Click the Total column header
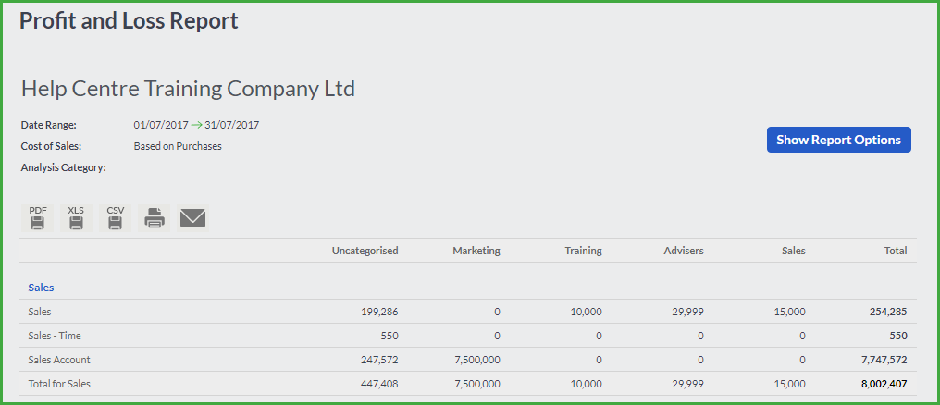The image size is (940, 405). [x=896, y=251]
